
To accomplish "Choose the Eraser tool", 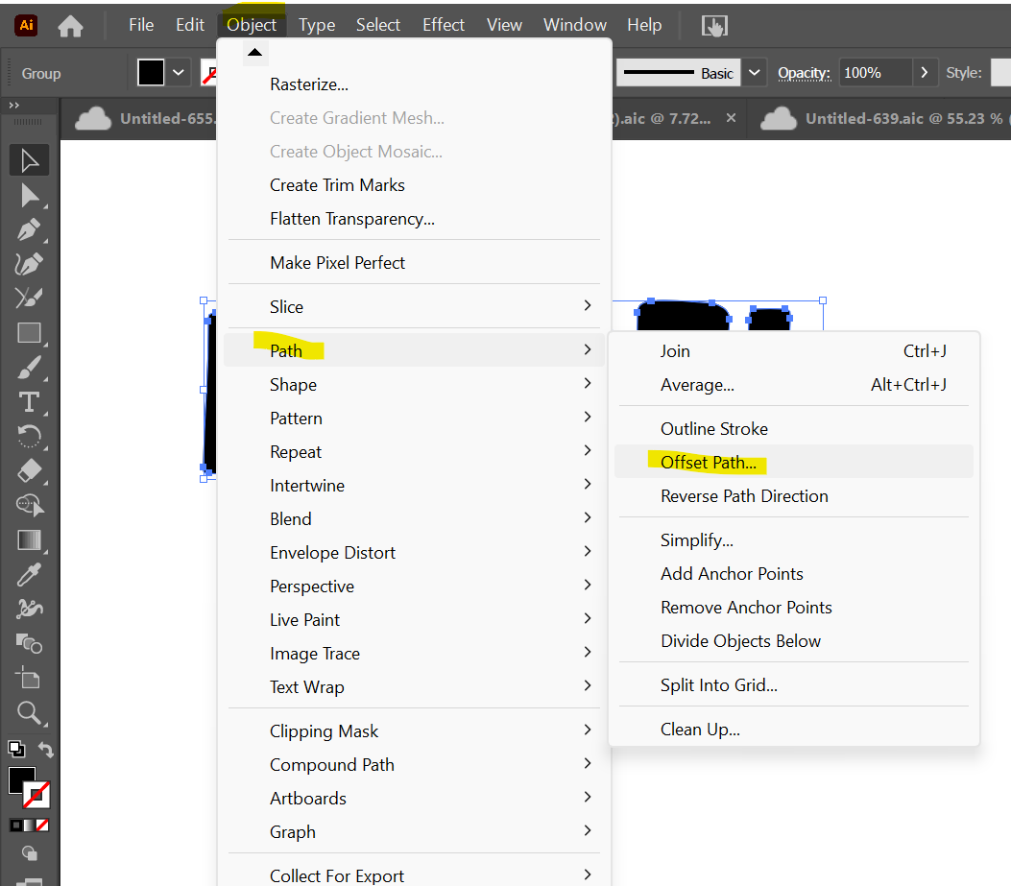I will pyautogui.click(x=29, y=470).
